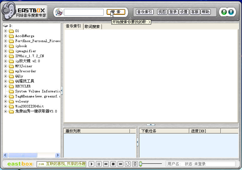Expand the mp3recorder folder node
Image resolution: width=242 pixels, height=170 pixels.
(x=6, y=71)
